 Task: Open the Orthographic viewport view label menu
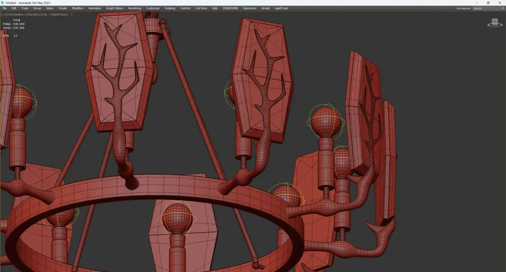tap(16, 14)
